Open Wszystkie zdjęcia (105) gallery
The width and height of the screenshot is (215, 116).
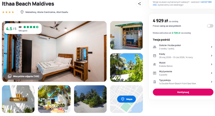coord(23,76)
